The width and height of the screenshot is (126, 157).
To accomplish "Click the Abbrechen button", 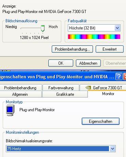I will pyautogui.click(x=88, y=63).
